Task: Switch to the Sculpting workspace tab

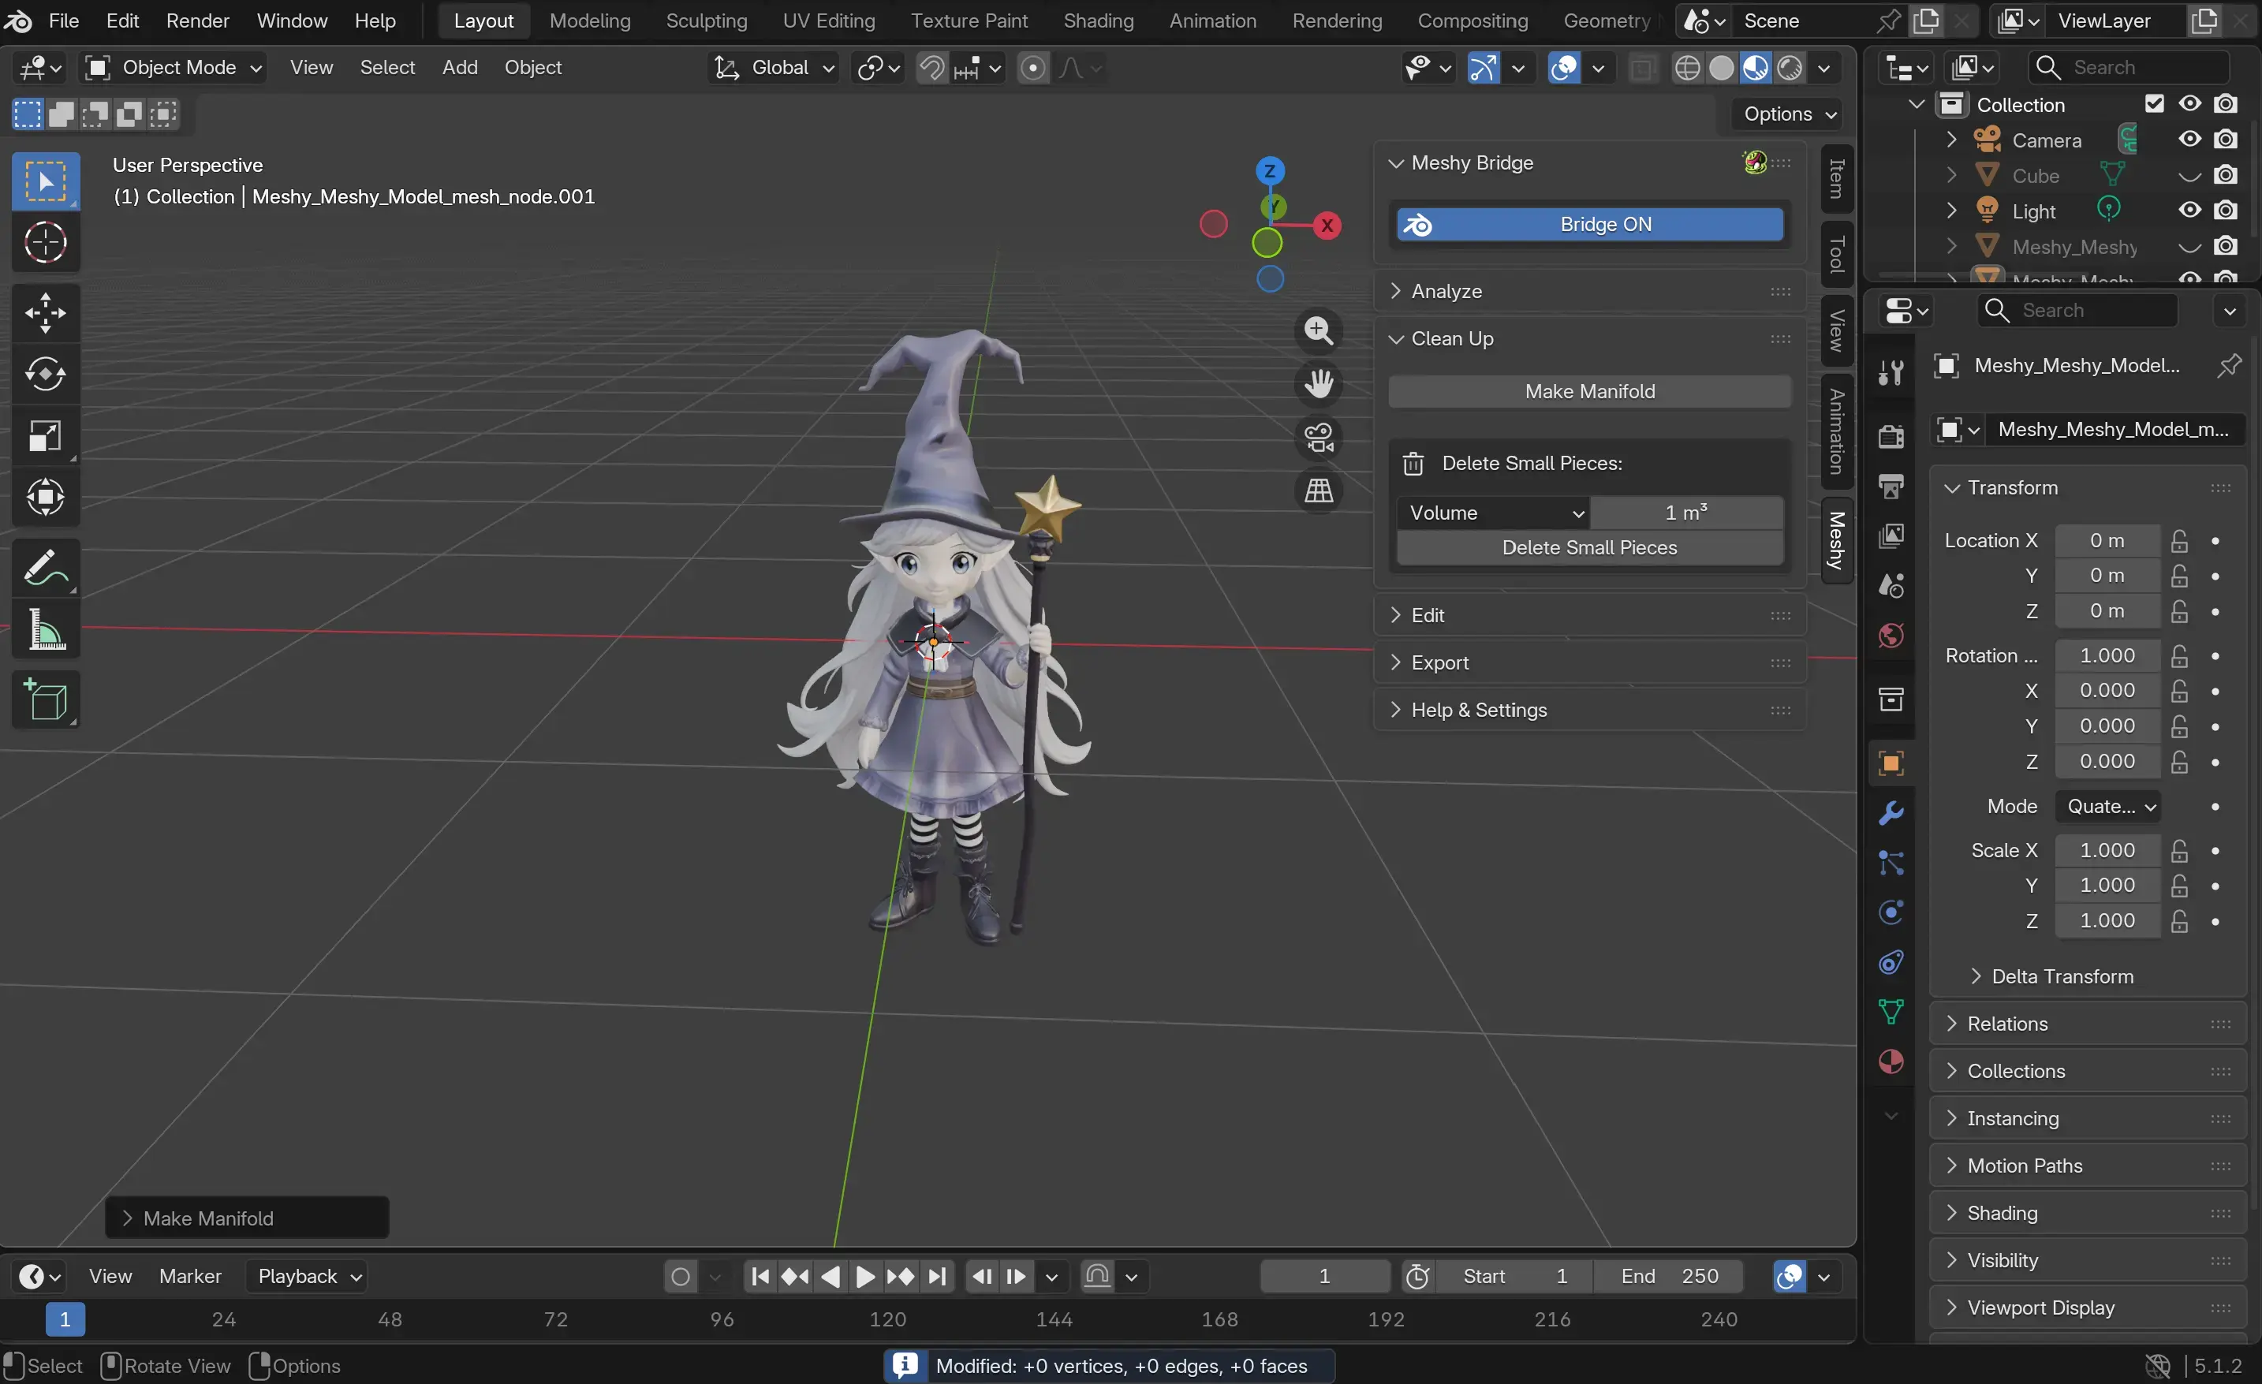Action: point(706,21)
